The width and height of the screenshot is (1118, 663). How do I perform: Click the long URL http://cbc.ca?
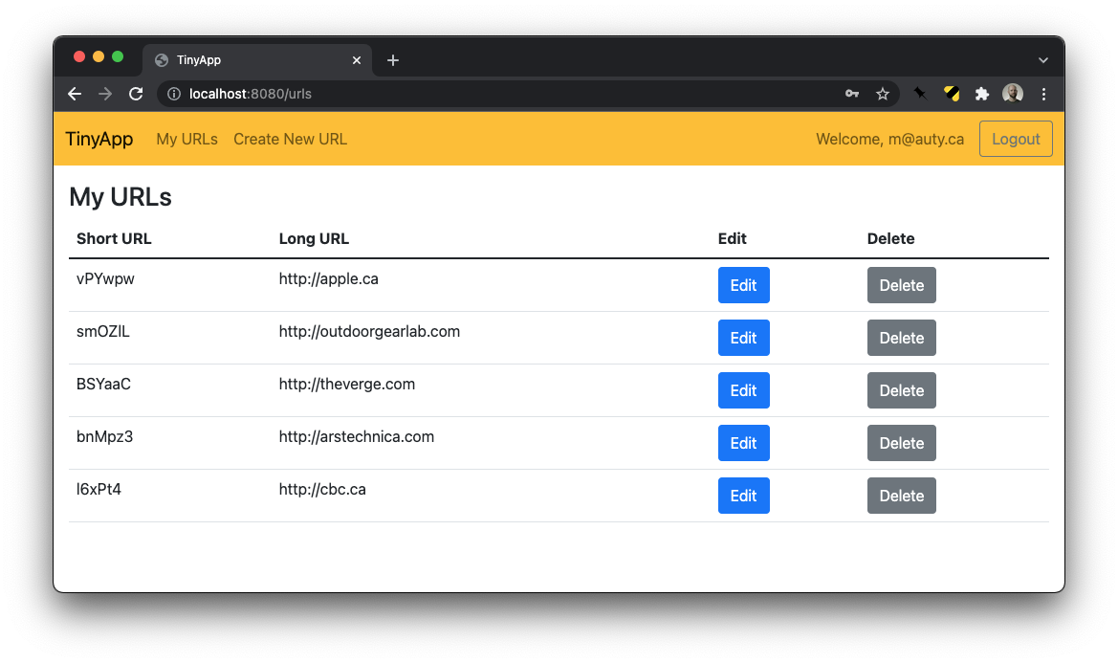322,490
